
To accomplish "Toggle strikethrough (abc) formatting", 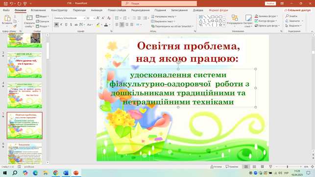I will 76,25.
